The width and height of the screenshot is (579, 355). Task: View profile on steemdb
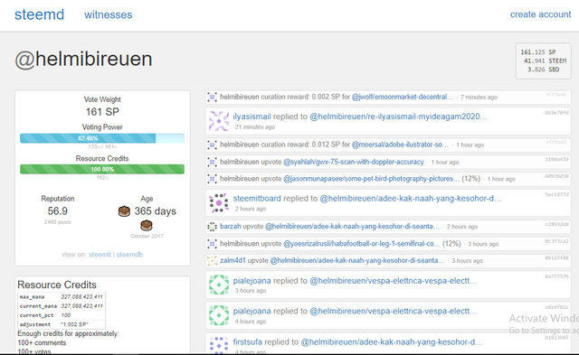[x=129, y=255]
